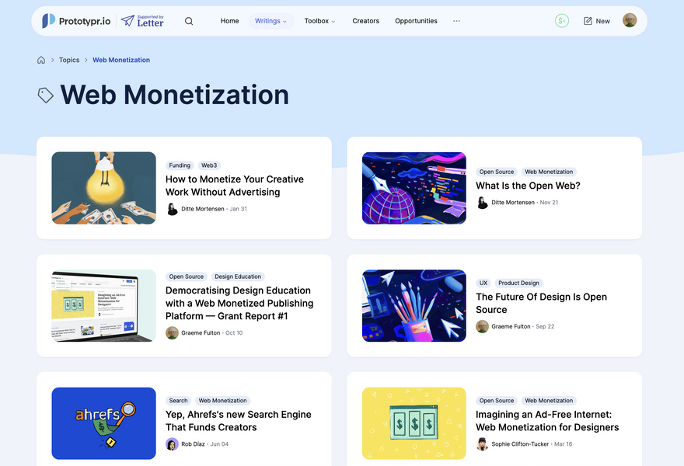Viewport: 684px width, 466px height.
Task: Open the Opportunities menu item
Action: coord(416,21)
